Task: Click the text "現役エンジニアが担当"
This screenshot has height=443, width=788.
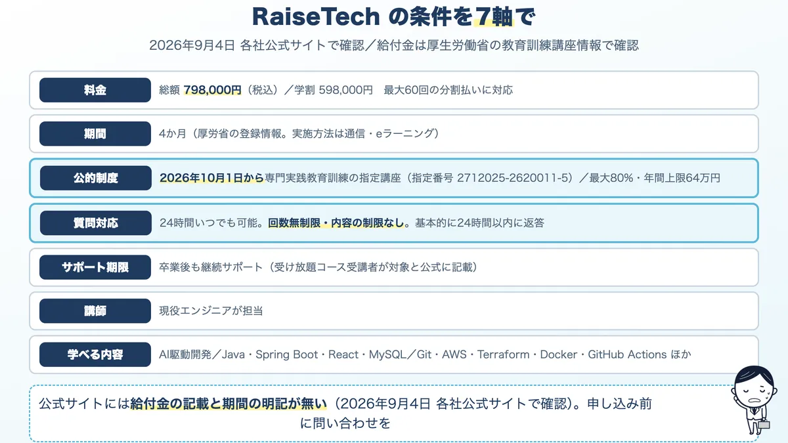Action: tap(211, 311)
